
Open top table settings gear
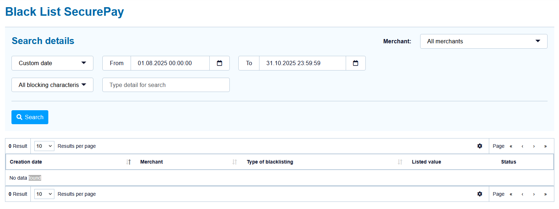(x=480, y=146)
